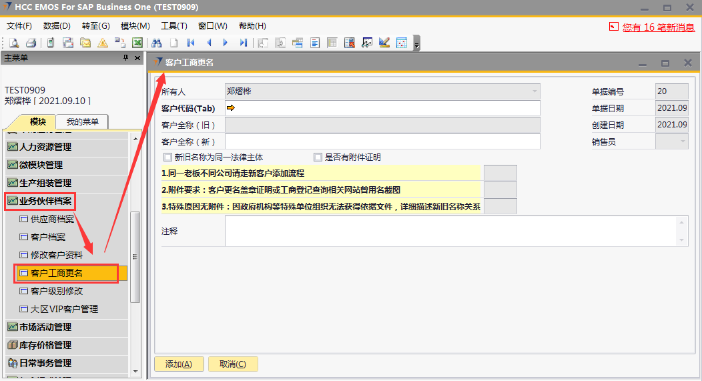Click the Print Preview toolbar icon
Screen dimensions: 702x381
pyautogui.click(x=14, y=43)
